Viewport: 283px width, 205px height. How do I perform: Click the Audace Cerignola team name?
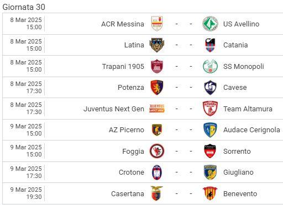tap(251, 130)
